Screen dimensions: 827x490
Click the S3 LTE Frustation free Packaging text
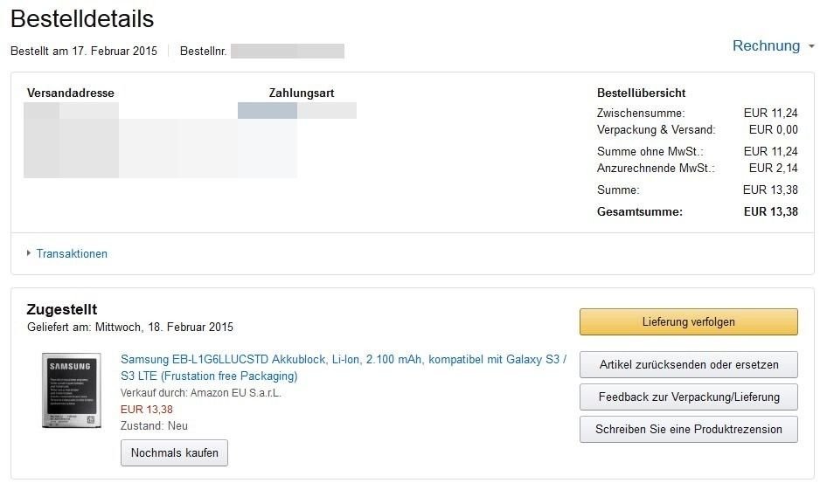pos(209,376)
